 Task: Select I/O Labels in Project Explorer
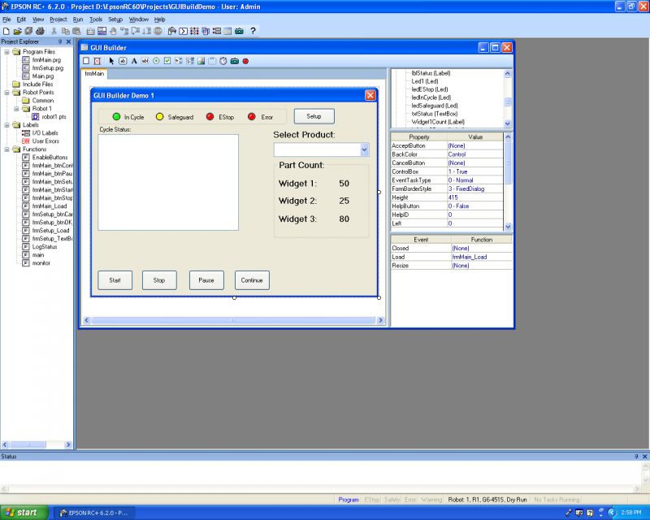tap(45, 133)
